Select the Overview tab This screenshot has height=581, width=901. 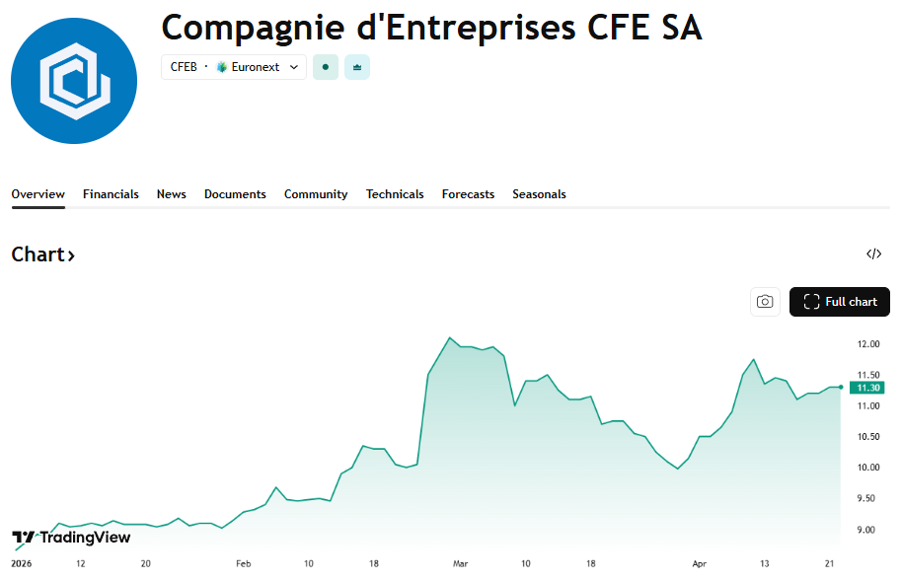(x=38, y=194)
